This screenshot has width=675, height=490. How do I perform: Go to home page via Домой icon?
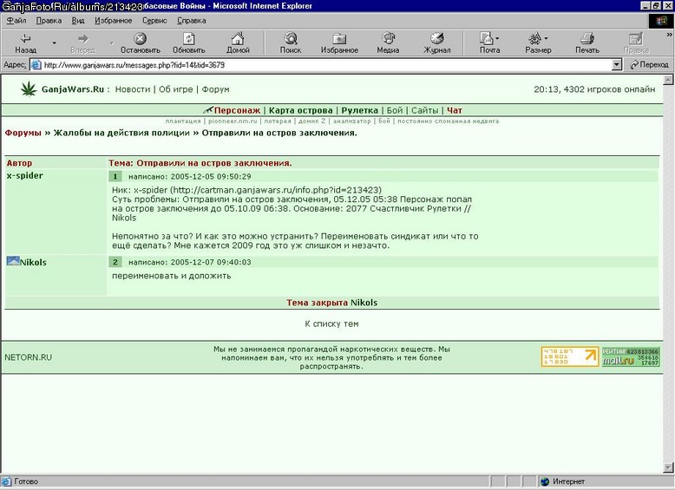(x=238, y=38)
